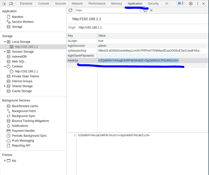This screenshot has height=175, width=209.
Task: Close the DevTools panel
Action: pyautogui.click(x=203, y=4)
